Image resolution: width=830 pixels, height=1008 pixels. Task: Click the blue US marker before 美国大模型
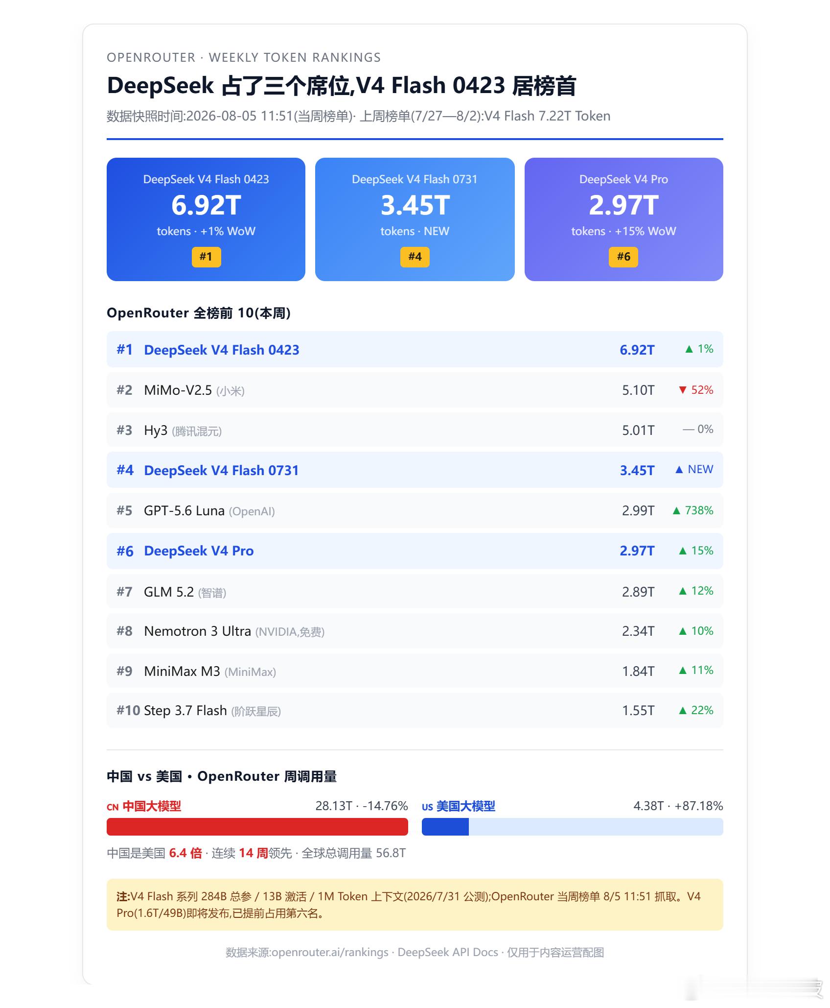point(427,807)
